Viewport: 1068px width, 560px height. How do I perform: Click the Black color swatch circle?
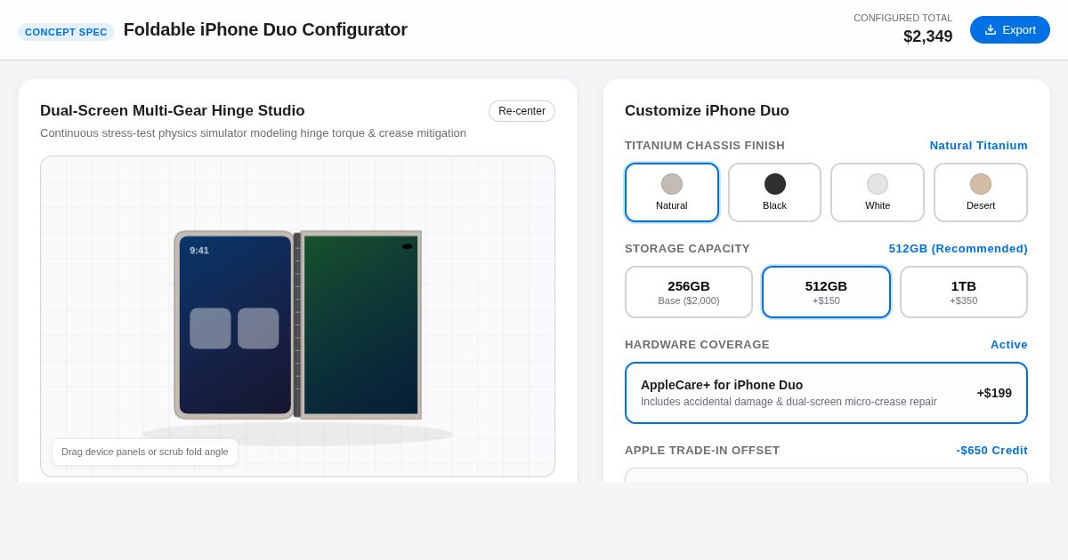tap(775, 184)
